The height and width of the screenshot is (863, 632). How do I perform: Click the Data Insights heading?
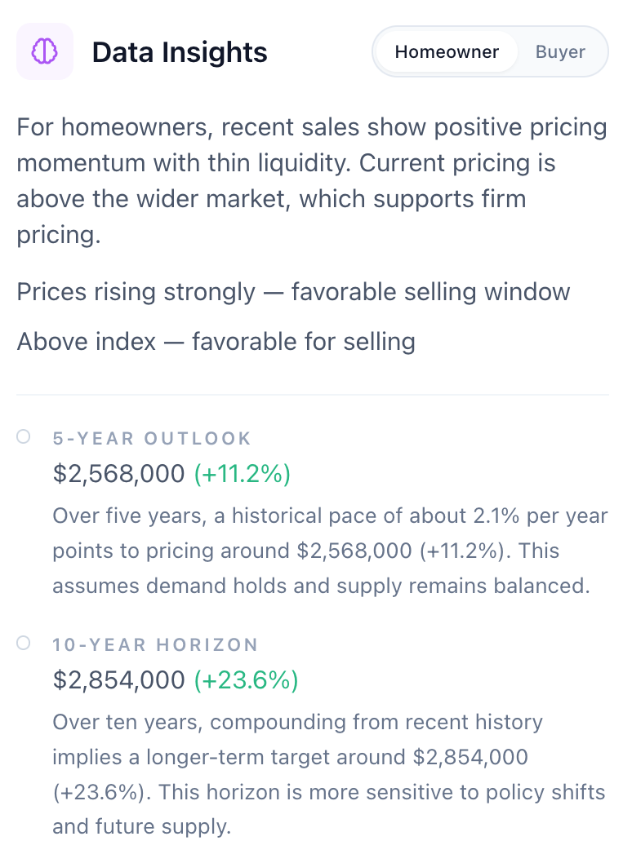[180, 52]
